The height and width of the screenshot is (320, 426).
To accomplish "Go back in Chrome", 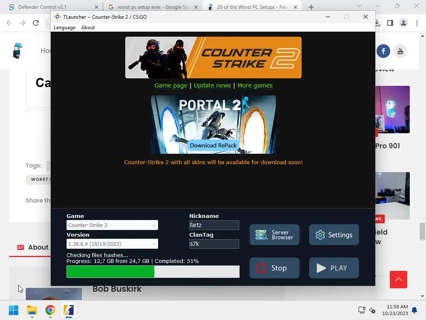I will pos(9,23).
